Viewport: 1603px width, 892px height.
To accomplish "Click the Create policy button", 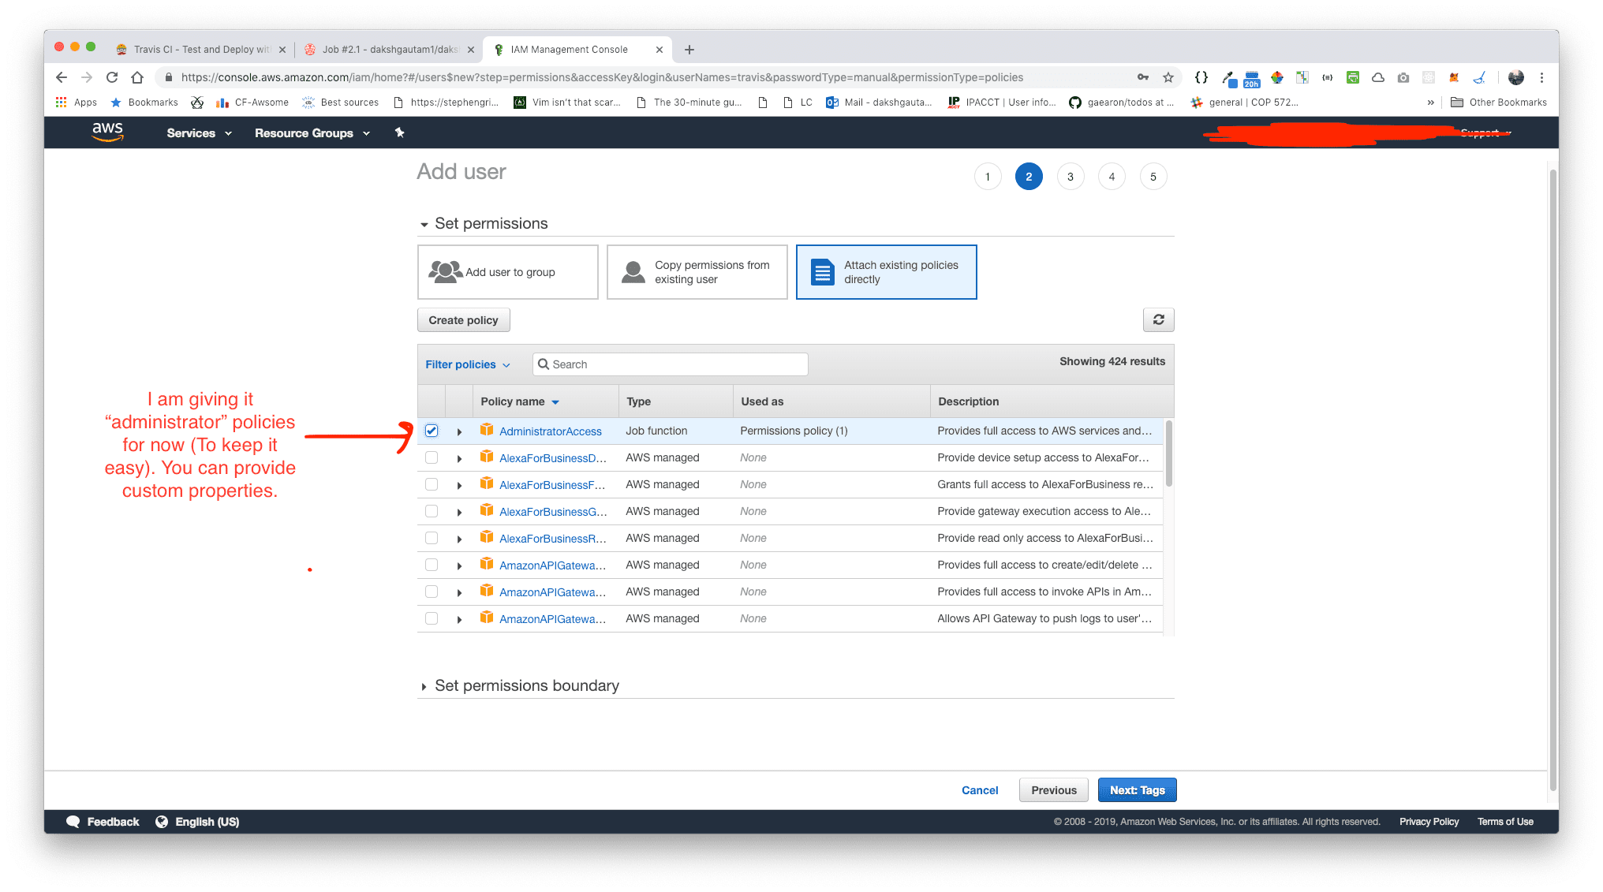I will pyautogui.click(x=463, y=319).
